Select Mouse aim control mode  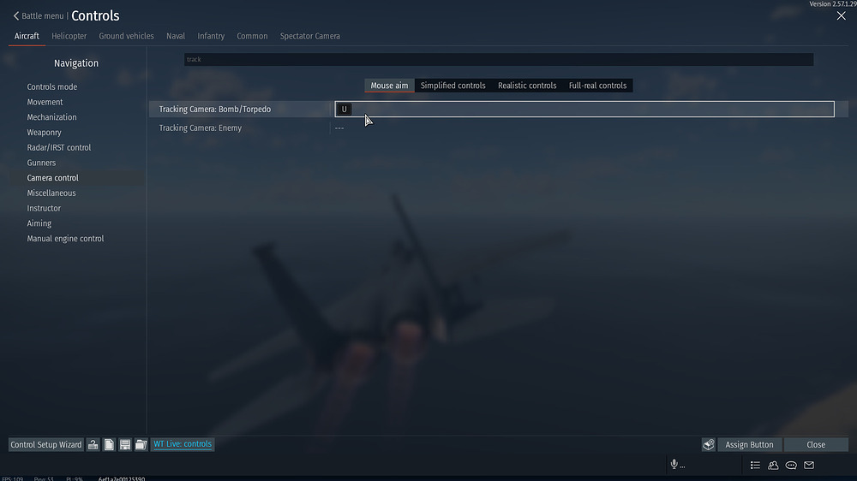[389, 86]
